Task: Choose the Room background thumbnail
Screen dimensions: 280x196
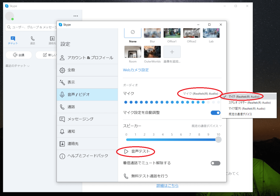Action: 133,52
